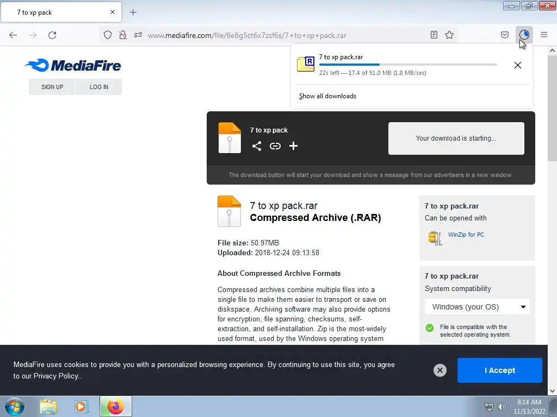Reload the current page
557x417 pixels.
click(52, 35)
